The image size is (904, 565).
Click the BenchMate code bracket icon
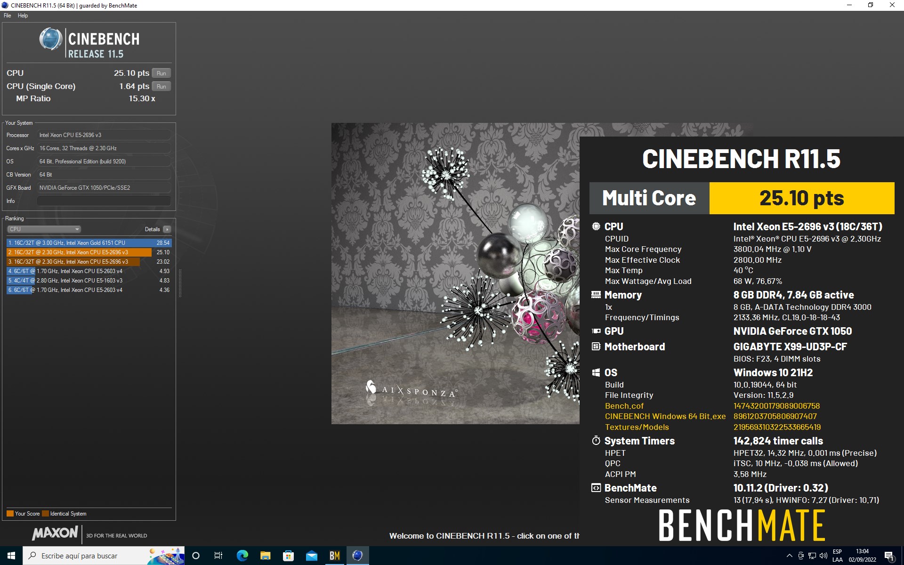tap(596, 488)
